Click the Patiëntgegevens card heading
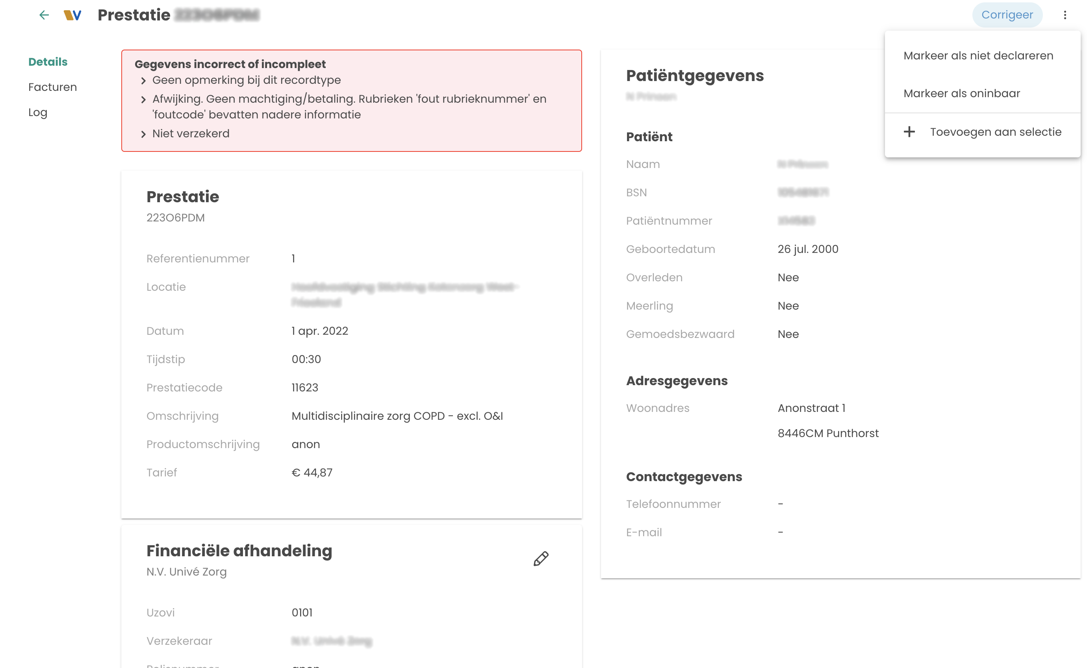 click(x=695, y=76)
